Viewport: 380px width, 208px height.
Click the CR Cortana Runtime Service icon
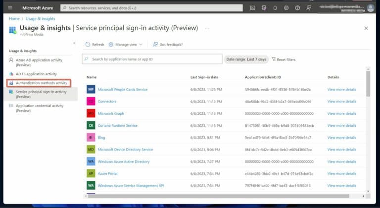[91, 125]
